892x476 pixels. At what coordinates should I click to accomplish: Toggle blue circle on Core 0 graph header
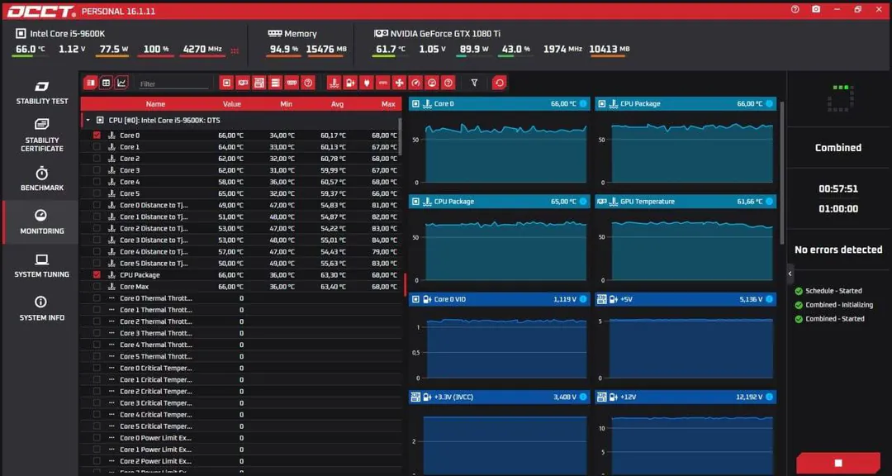(583, 103)
